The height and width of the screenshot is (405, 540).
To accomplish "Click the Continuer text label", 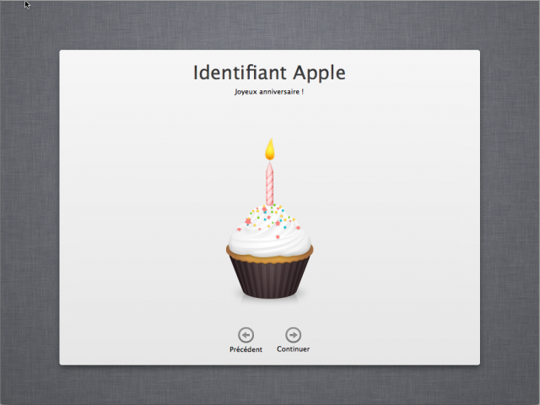I will [293, 349].
